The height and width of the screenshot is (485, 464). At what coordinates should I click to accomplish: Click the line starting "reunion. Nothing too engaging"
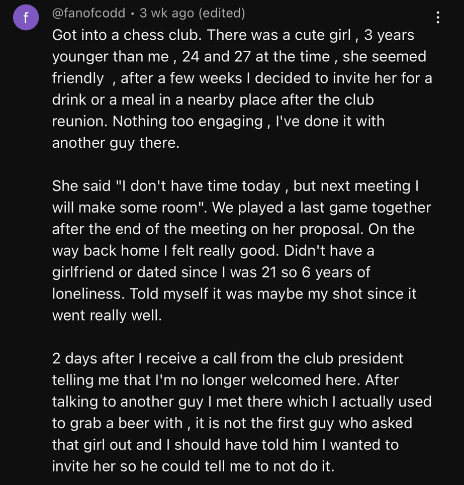click(x=218, y=121)
